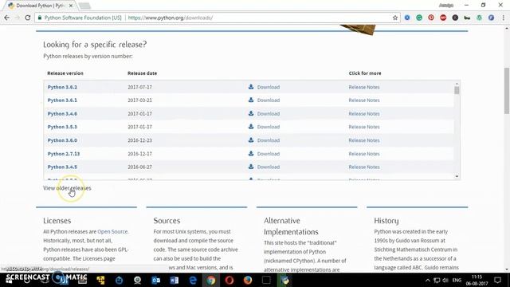Open Release Notes for Python 3.5.3
510x287 pixels.
click(x=364, y=127)
